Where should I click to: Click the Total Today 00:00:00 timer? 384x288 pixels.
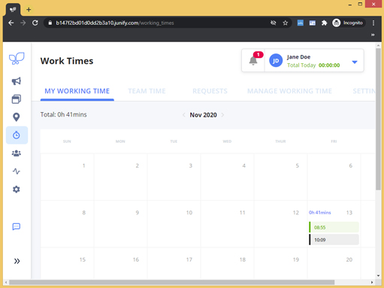pyautogui.click(x=313, y=65)
